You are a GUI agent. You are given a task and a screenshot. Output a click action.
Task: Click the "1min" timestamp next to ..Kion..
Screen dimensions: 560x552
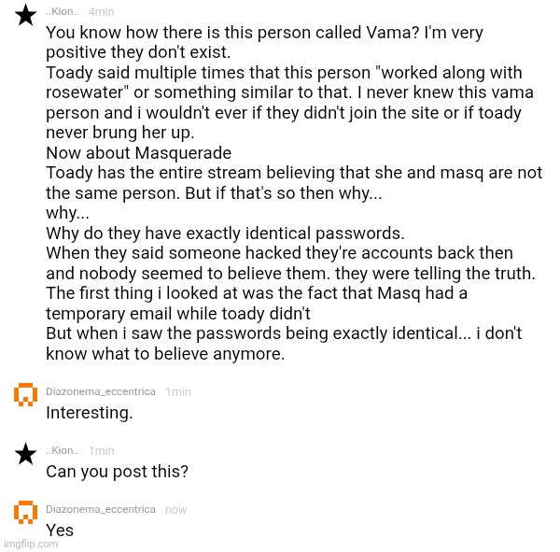click(102, 451)
